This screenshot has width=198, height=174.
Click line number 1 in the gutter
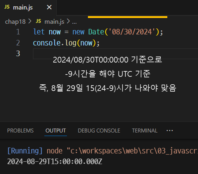(18, 32)
